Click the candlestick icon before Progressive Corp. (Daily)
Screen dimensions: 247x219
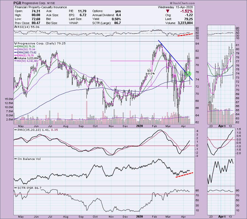pos(16,43)
